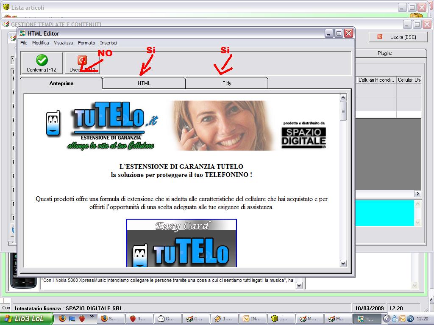Click the right scroll arrow under the grid
The width and height of the screenshot is (434, 325).
click(417, 194)
